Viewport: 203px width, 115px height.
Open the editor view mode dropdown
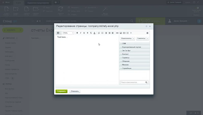[x=59, y=33]
